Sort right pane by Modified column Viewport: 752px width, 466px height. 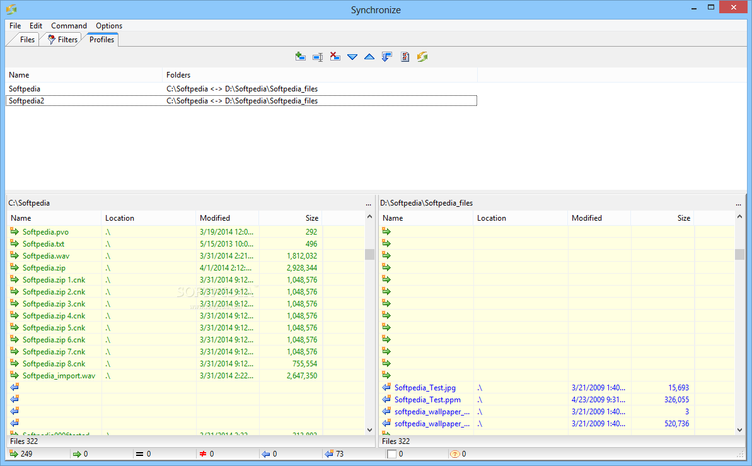599,218
